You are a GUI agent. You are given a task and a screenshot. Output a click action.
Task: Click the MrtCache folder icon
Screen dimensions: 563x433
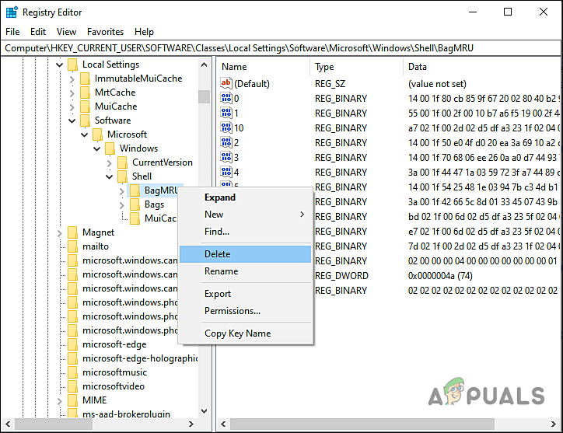click(x=85, y=93)
